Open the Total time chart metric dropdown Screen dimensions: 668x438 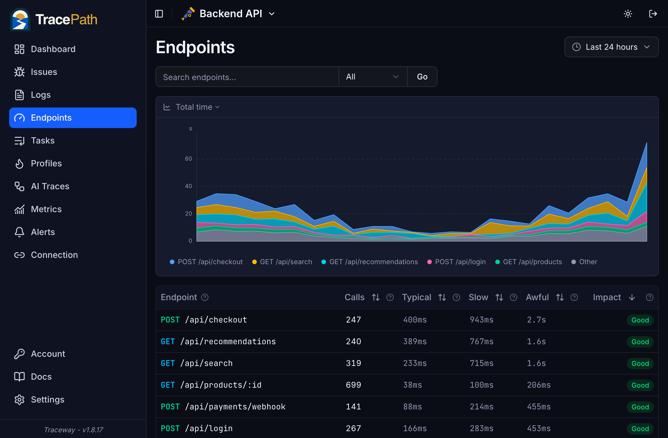coord(197,107)
